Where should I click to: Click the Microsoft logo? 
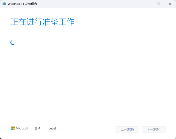click(20, 128)
